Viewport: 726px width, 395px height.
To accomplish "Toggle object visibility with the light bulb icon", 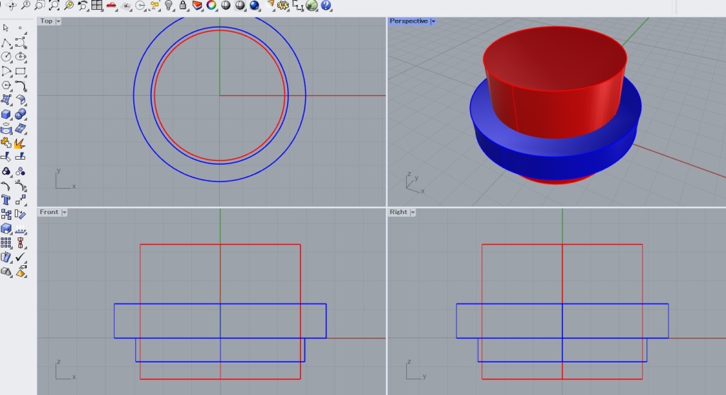I will coord(169,6).
